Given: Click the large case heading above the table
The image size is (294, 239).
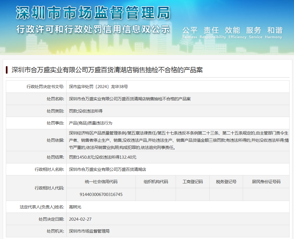Looking at the screenshot, I should tap(107, 70).
